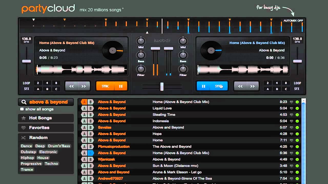Click the crossfader slider handle

point(162,87)
